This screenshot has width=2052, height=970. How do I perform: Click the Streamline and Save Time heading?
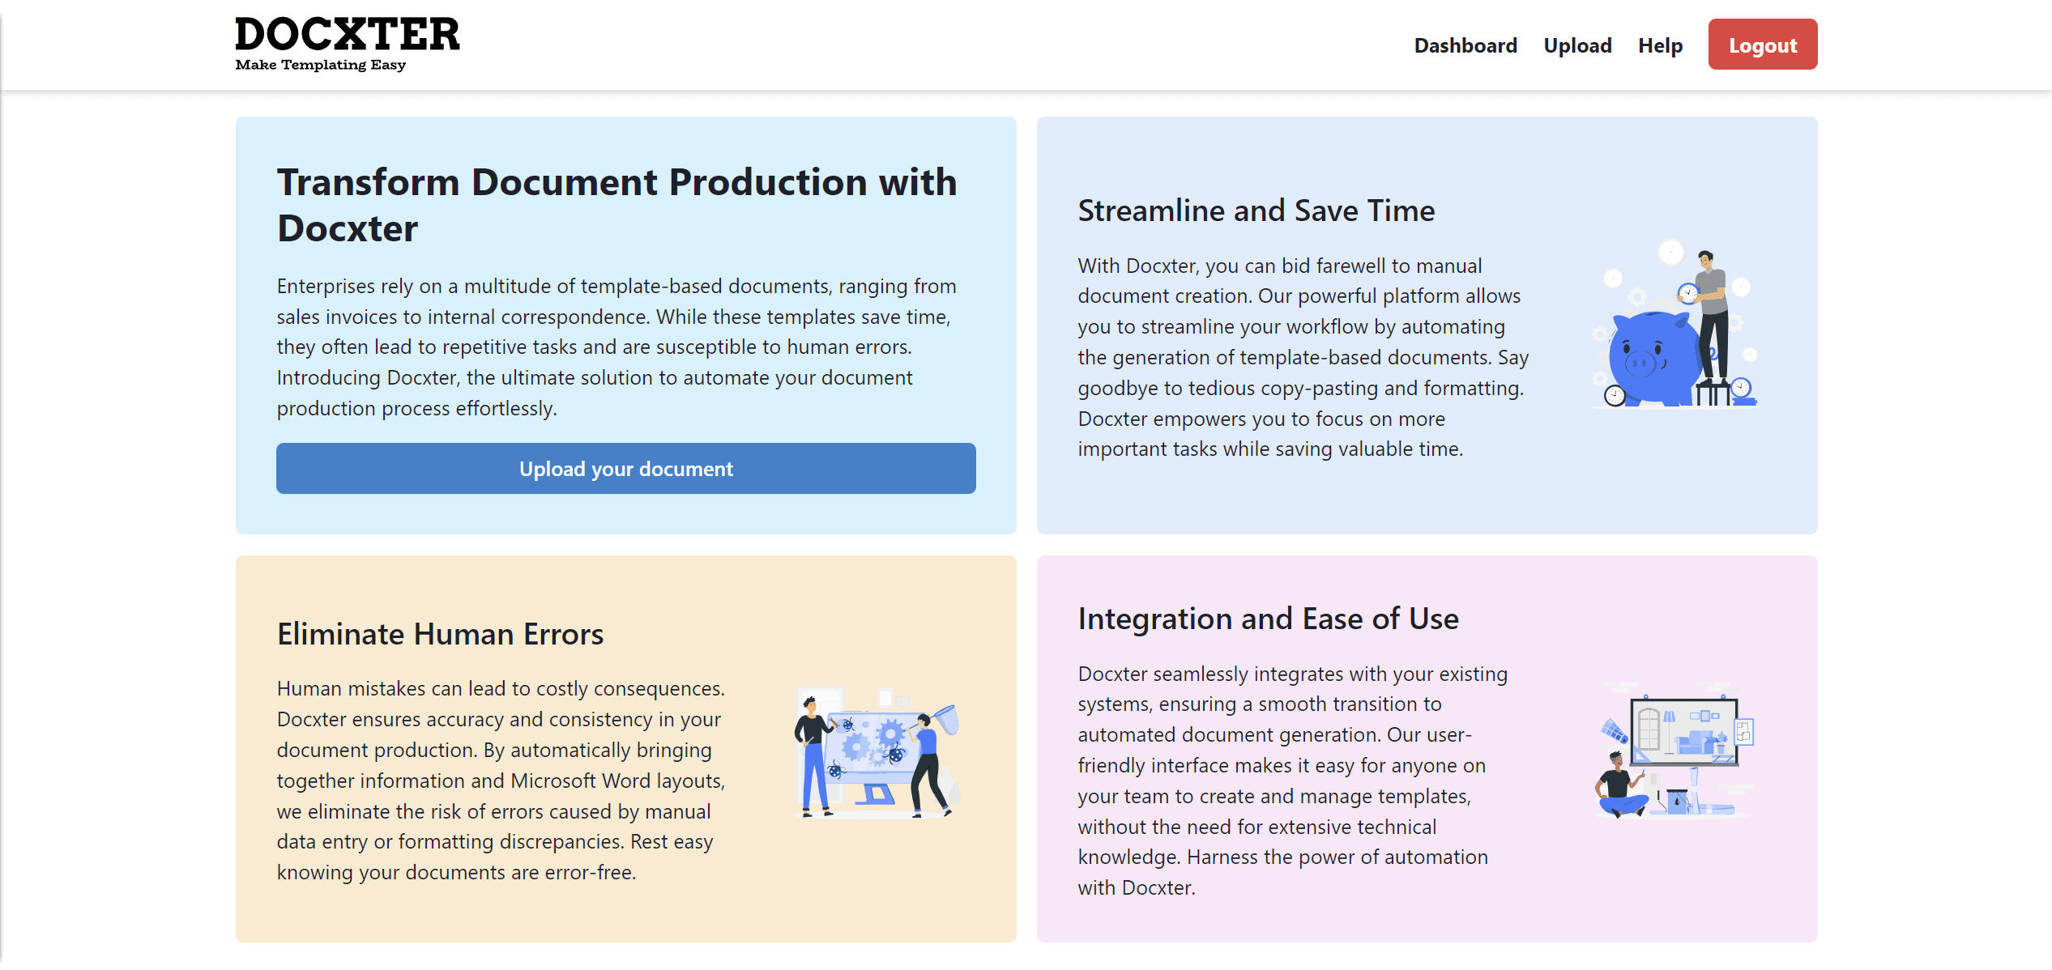tap(1256, 211)
